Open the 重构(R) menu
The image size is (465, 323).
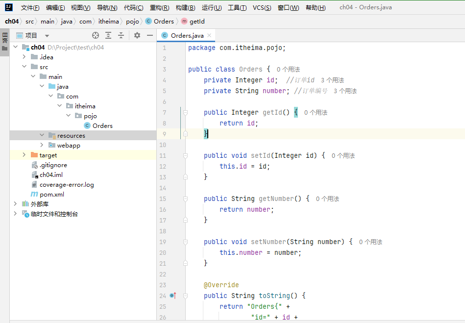coord(159,7)
